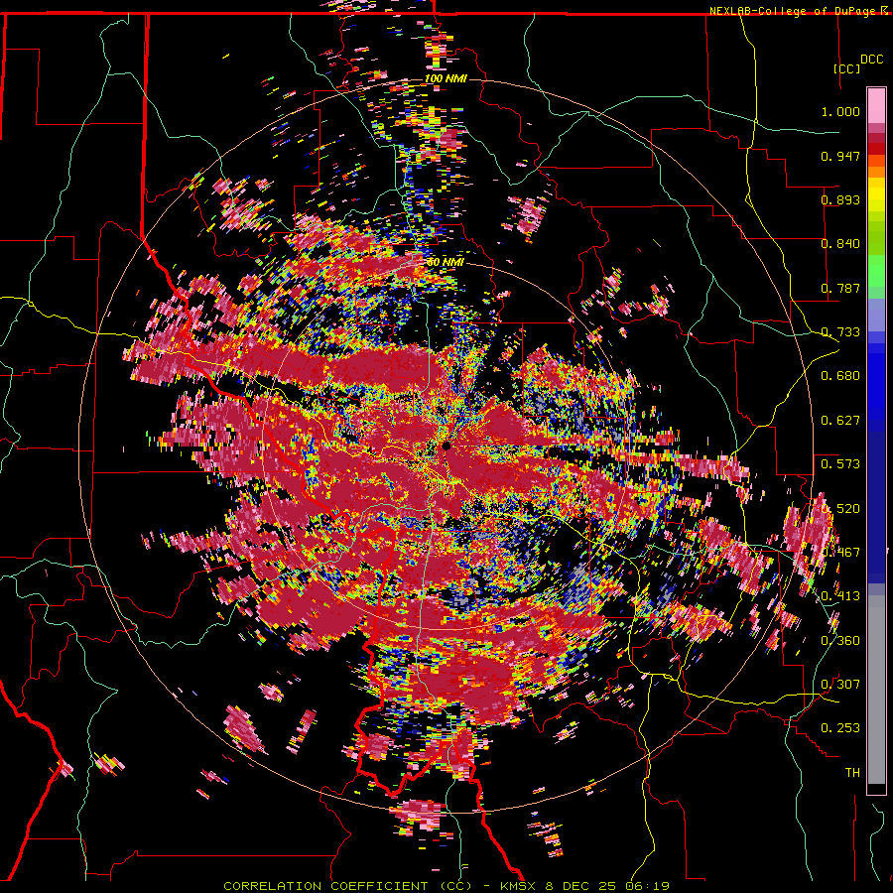Click the [CC] product label near the legend
893x893 pixels.
point(846,68)
